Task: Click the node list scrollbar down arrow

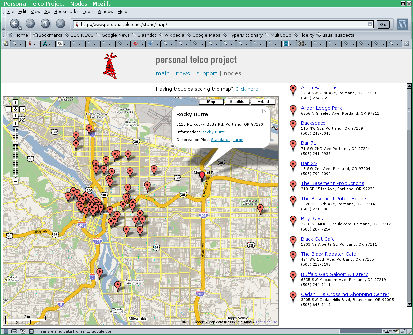Action: (409, 304)
